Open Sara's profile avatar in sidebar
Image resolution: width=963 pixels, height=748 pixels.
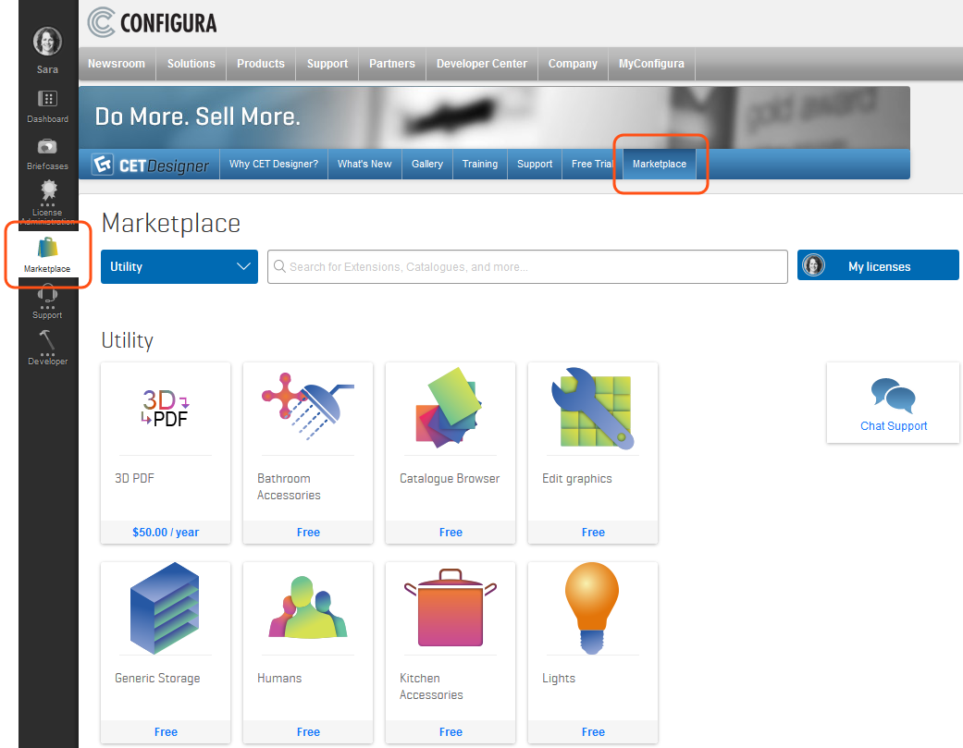(47, 42)
